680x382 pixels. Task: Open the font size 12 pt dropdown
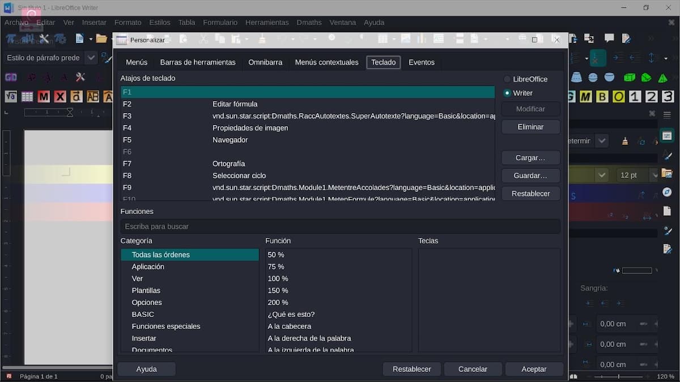pos(654,175)
